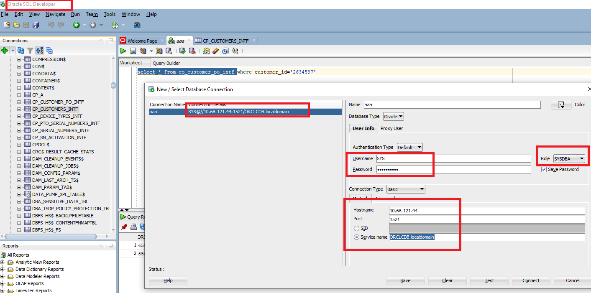This screenshot has height=293, width=591.
Task: Select the All Reports node
Action: click(x=18, y=255)
